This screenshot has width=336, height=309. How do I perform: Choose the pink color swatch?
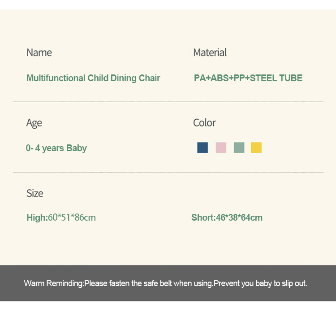click(x=221, y=148)
